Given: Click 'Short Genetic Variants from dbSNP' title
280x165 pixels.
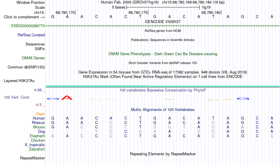Looking at the screenshot, I should 163,63.
